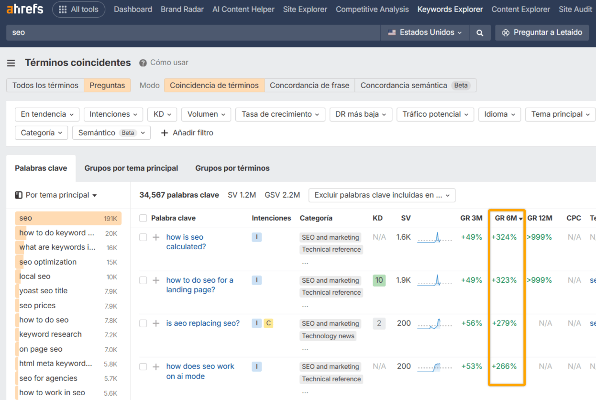Click the KD 10 badge
596x400 pixels.
click(379, 280)
